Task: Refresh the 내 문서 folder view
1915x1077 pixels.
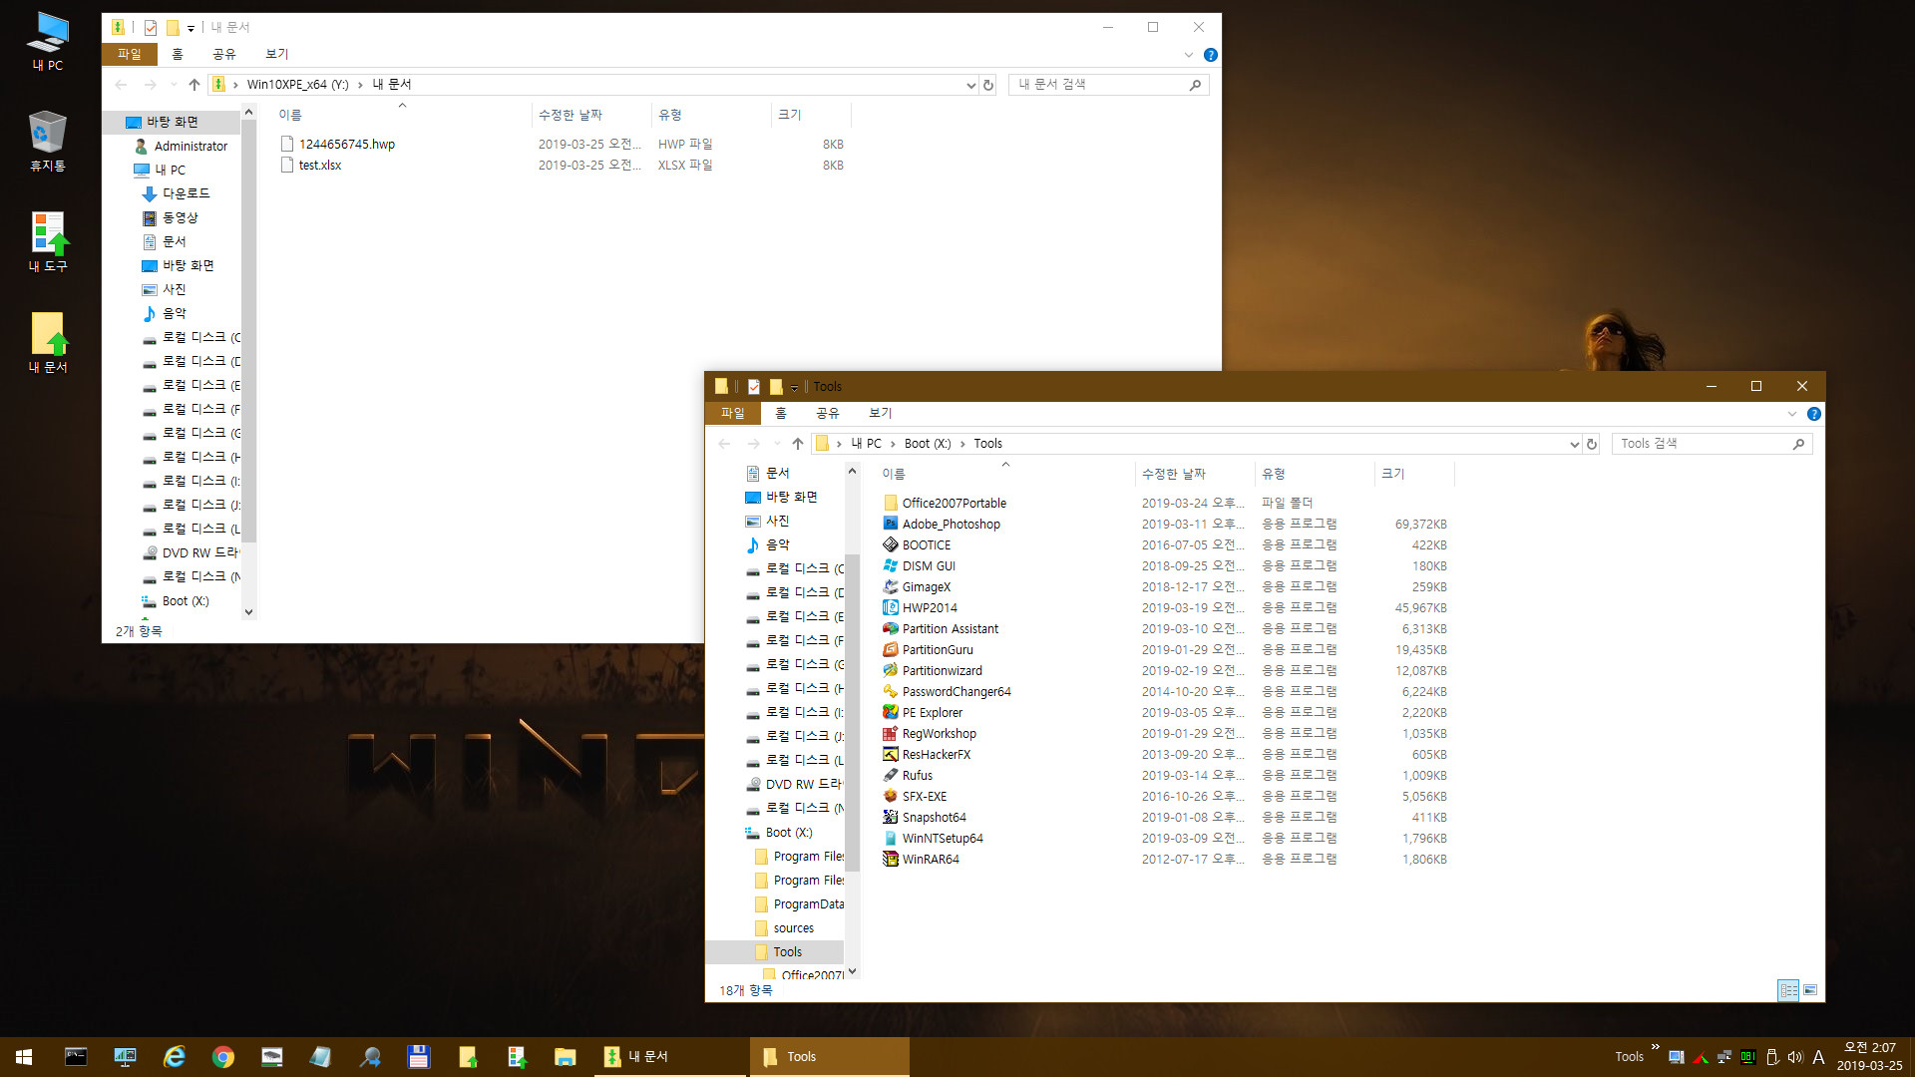Action: pos(988,85)
